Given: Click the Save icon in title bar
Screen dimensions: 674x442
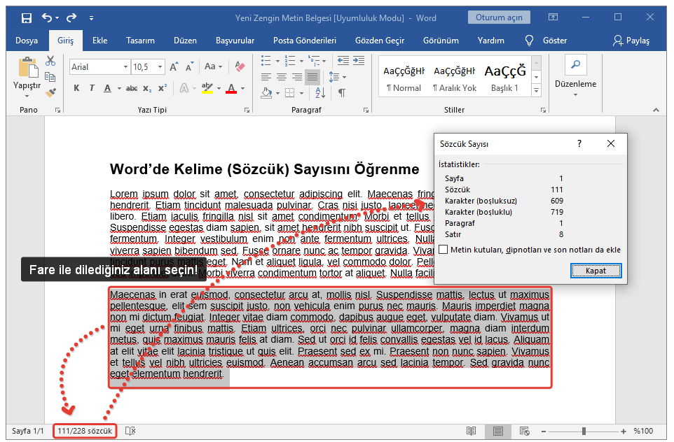Looking at the screenshot, I should [26, 17].
